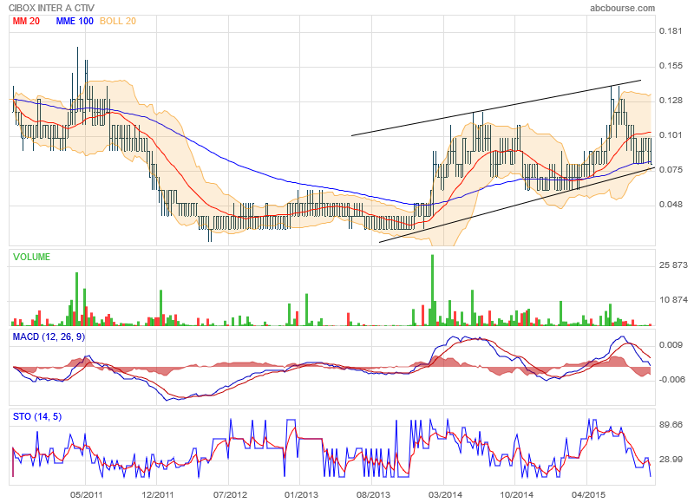The width and height of the screenshot is (694, 503).
Task: Click the VOLUME panel label
Action: [31, 257]
